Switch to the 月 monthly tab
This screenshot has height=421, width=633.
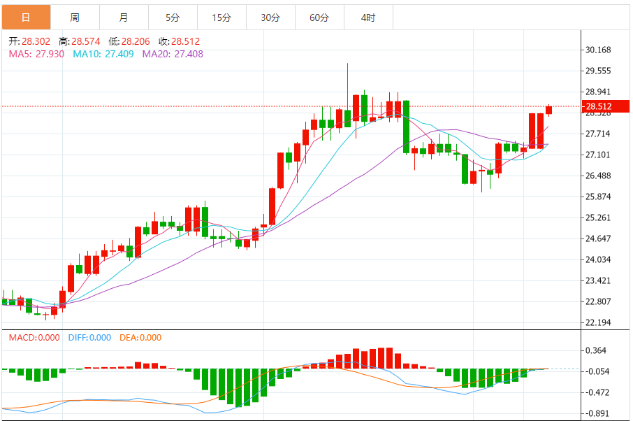tap(124, 17)
